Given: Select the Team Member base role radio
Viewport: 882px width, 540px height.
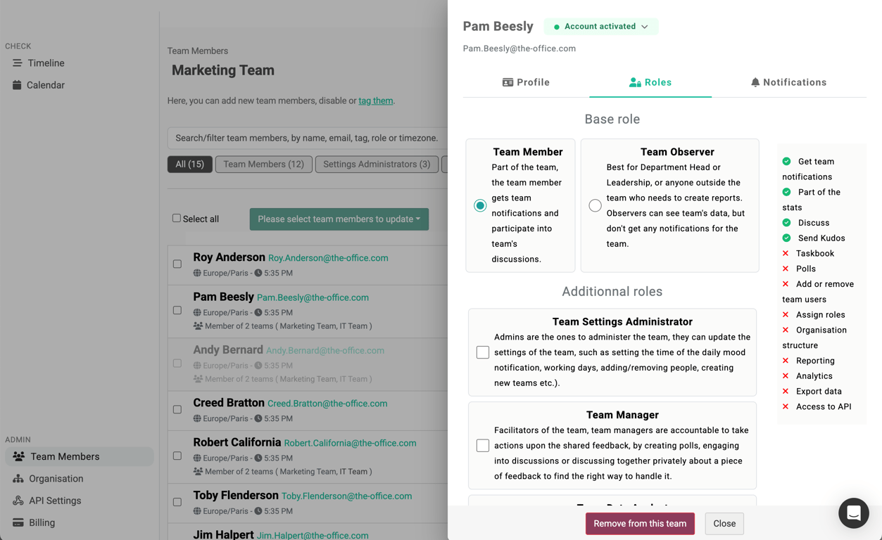Looking at the screenshot, I should pos(480,205).
